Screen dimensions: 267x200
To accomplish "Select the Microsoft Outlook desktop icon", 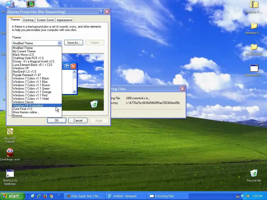I will (x=10, y=135).
